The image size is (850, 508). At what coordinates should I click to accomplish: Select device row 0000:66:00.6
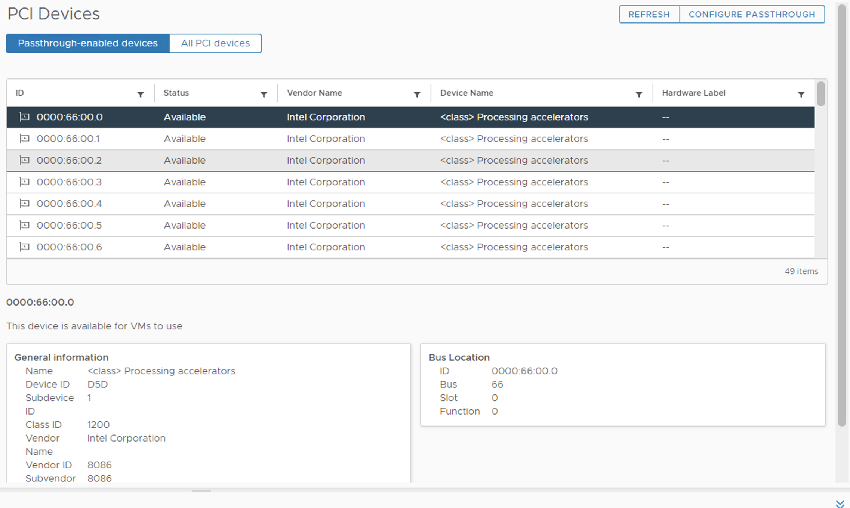pos(413,247)
